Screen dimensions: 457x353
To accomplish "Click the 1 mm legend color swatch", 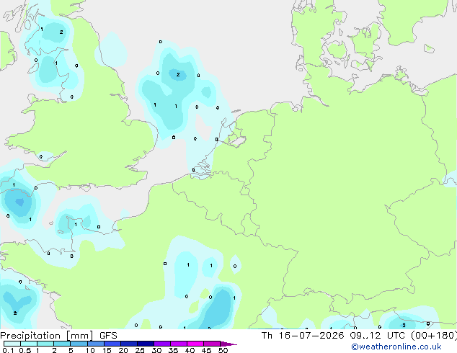I will pos(45,344).
